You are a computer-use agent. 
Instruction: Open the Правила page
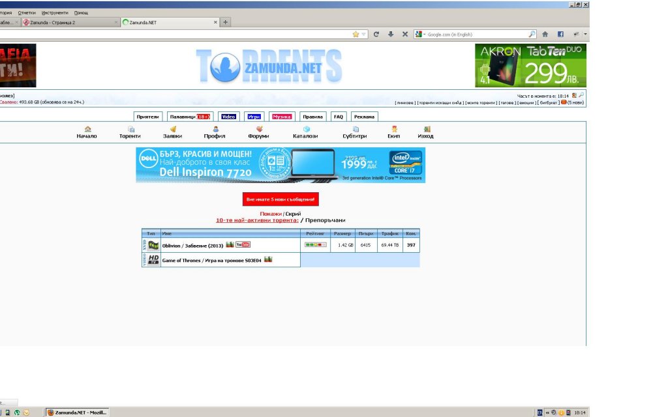click(312, 117)
